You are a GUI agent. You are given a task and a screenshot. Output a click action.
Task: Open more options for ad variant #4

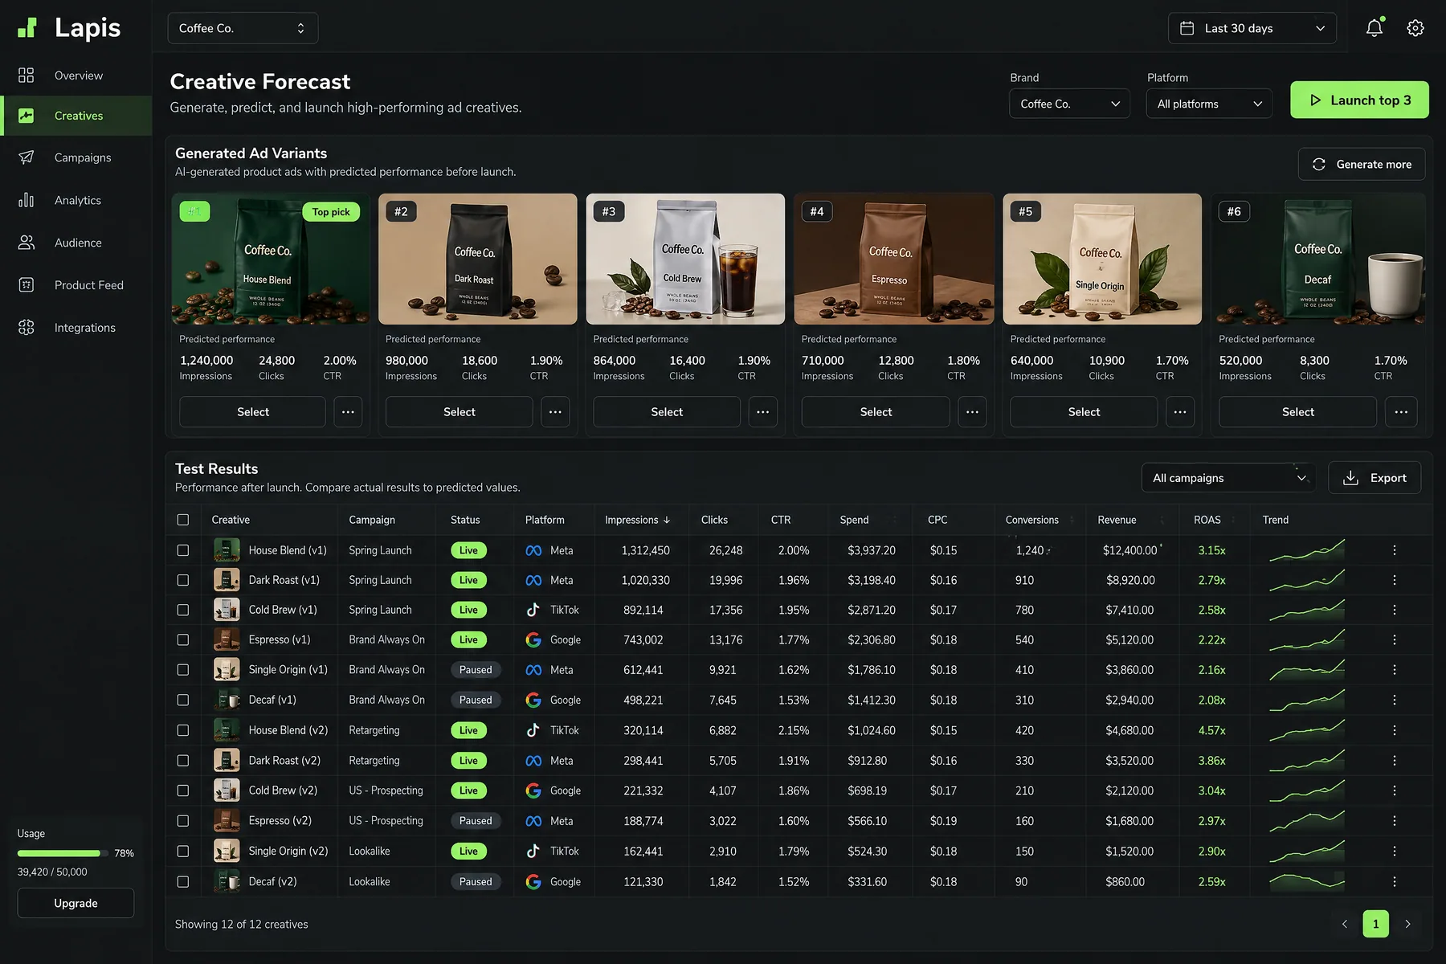click(972, 412)
